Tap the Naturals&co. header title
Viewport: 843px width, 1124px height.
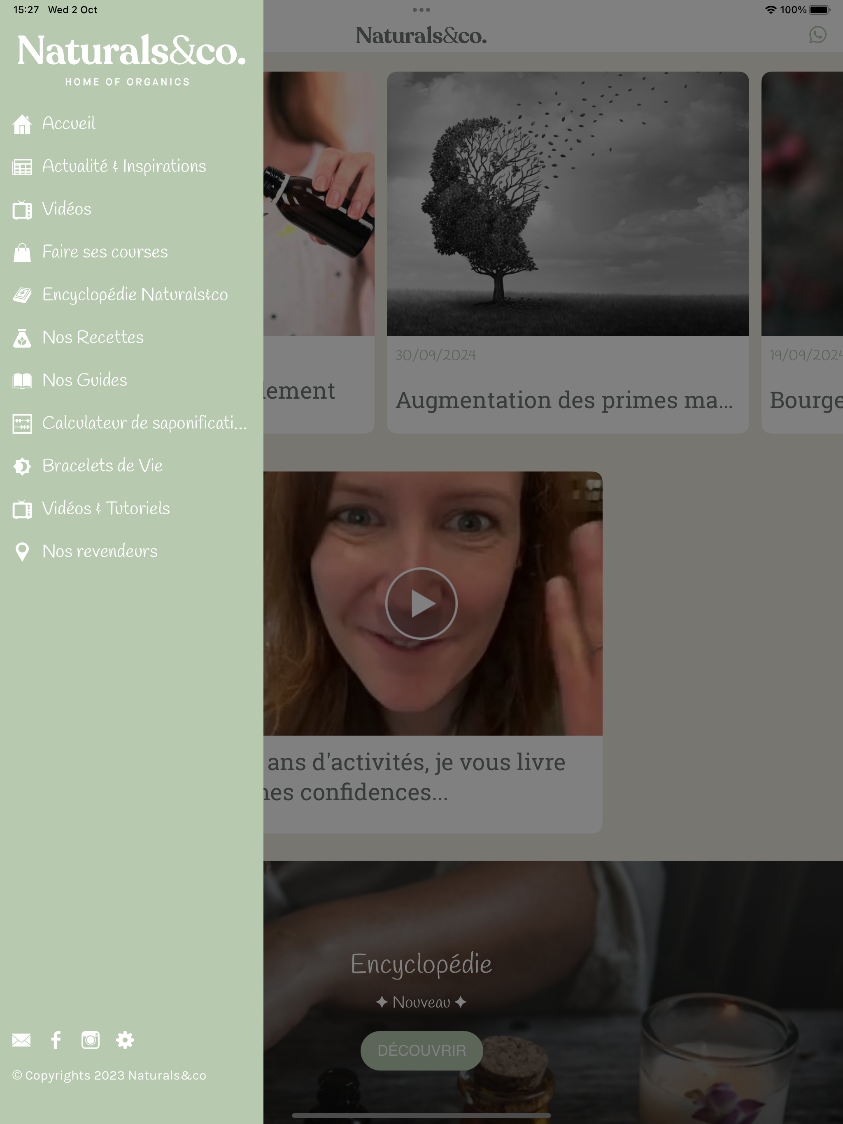coord(421,35)
